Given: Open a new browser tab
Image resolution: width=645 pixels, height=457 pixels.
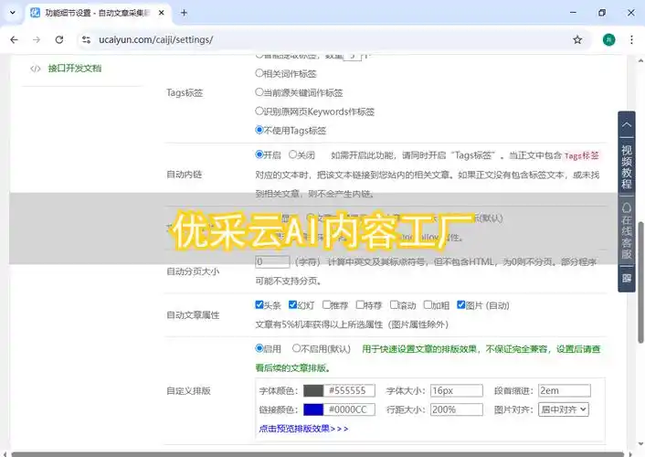Looking at the screenshot, I should click(x=184, y=13).
